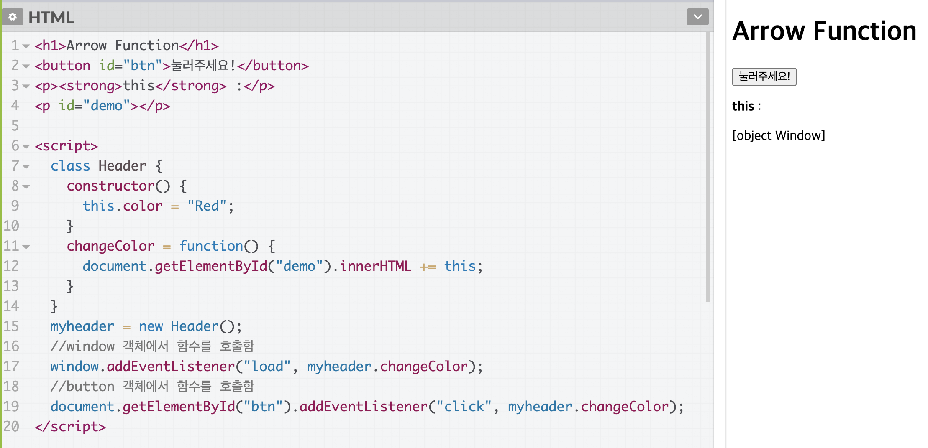928x448 pixels.
Task: Fold the button tag on line 2
Action: (26, 66)
